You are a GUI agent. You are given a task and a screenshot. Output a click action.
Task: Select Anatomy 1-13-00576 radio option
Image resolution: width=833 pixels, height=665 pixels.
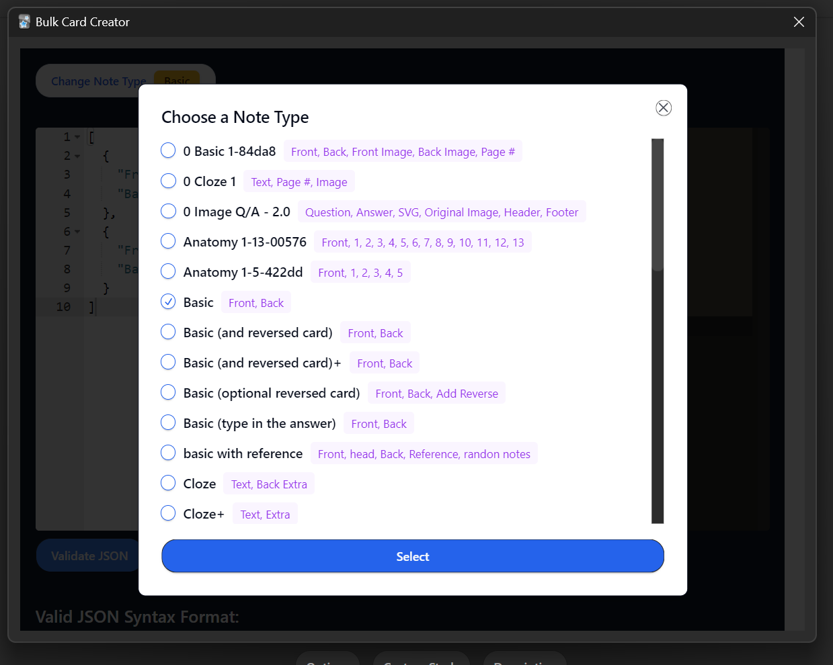[168, 241]
